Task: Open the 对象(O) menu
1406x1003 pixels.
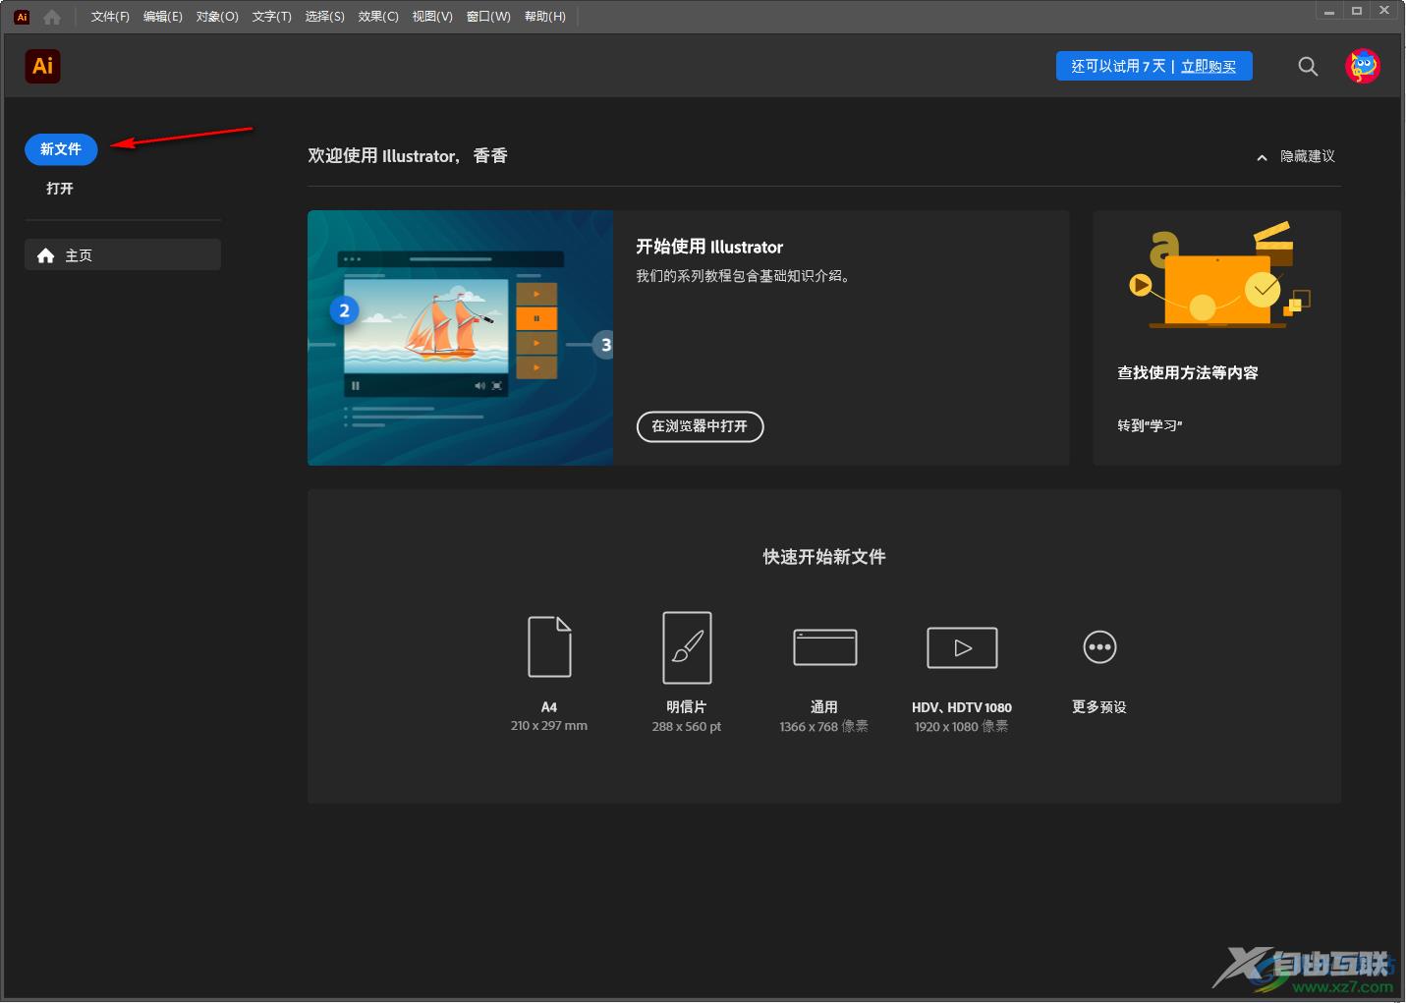Action: pyautogui.click(x=217, y=17)
